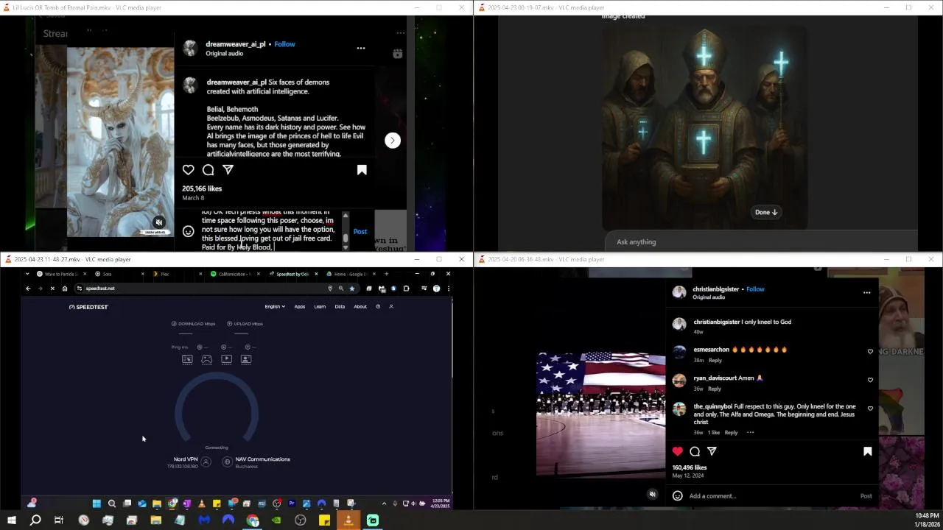Open the Data menu on Speedtest
Image resolution: width=943 pixels, height=530 pixels.
click(340, 306)
